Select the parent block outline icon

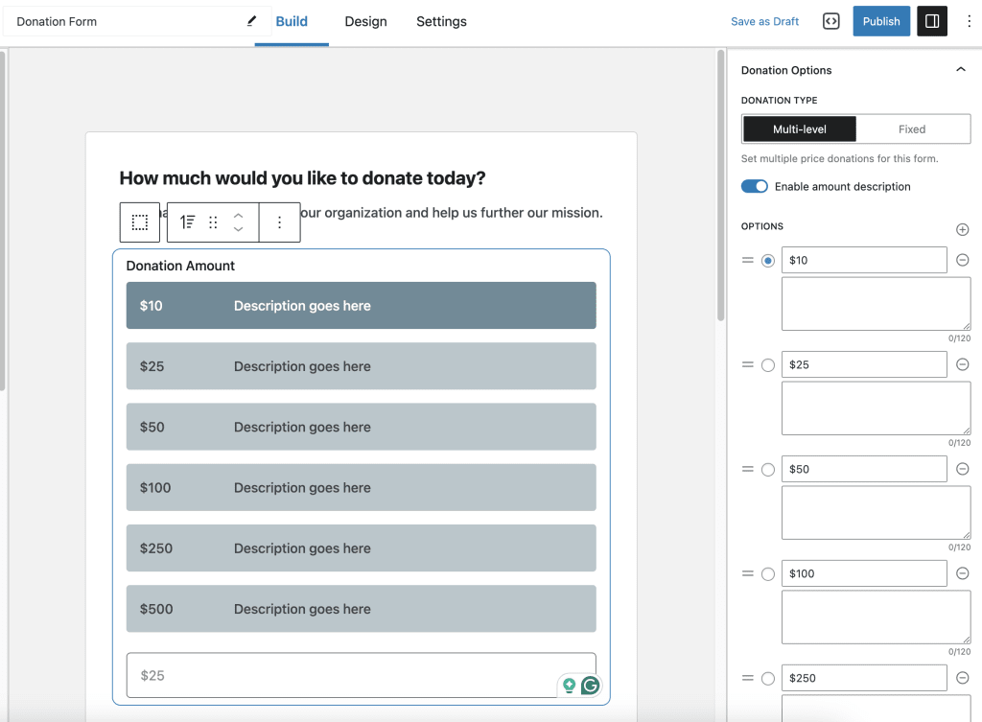140,222
